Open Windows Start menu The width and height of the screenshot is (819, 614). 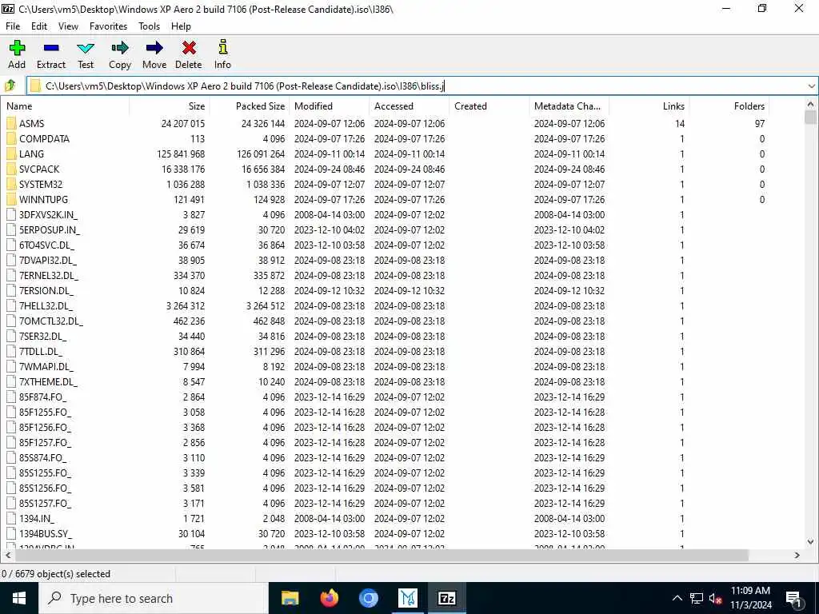pyautogui.click(x=19, y=598)
